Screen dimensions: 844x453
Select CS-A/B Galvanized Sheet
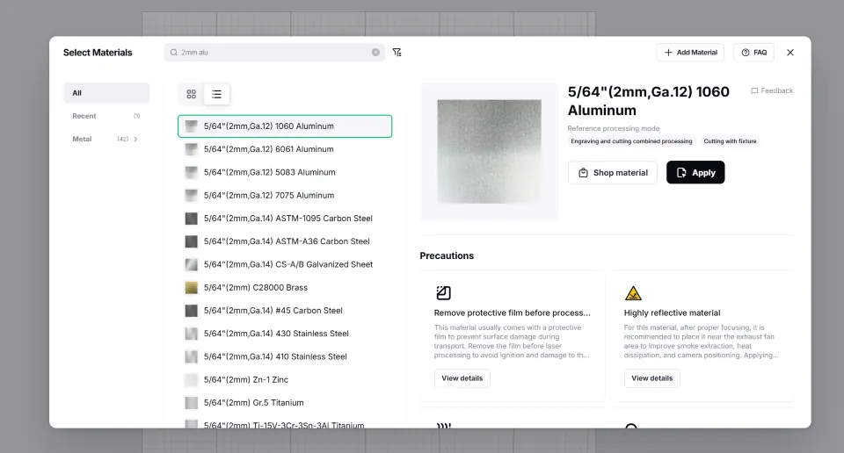tap(285, 264)
